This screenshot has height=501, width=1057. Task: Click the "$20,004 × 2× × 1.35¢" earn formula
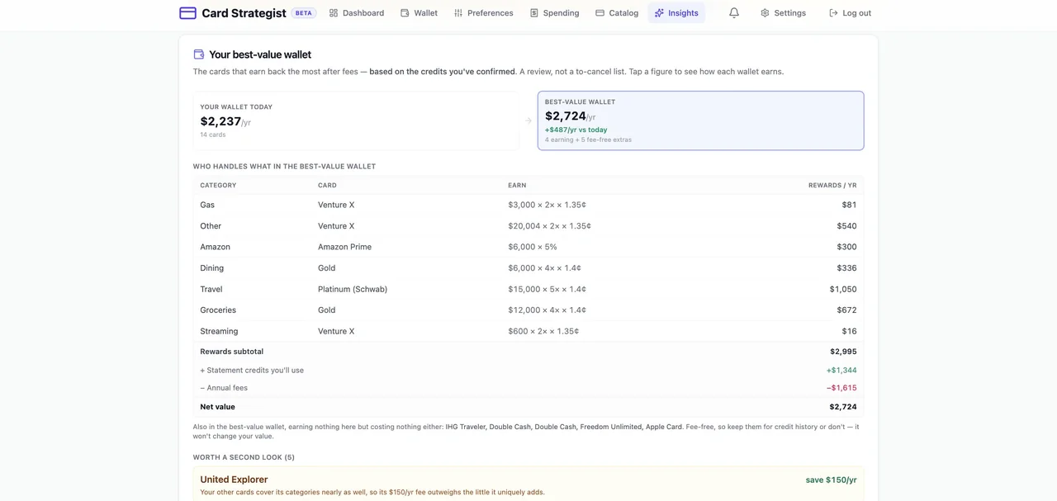549,226
